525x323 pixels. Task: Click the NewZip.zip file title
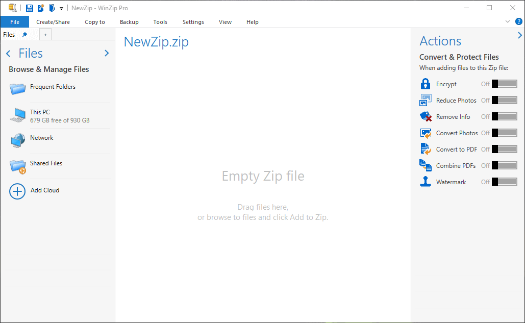click(x=156, y=42)
